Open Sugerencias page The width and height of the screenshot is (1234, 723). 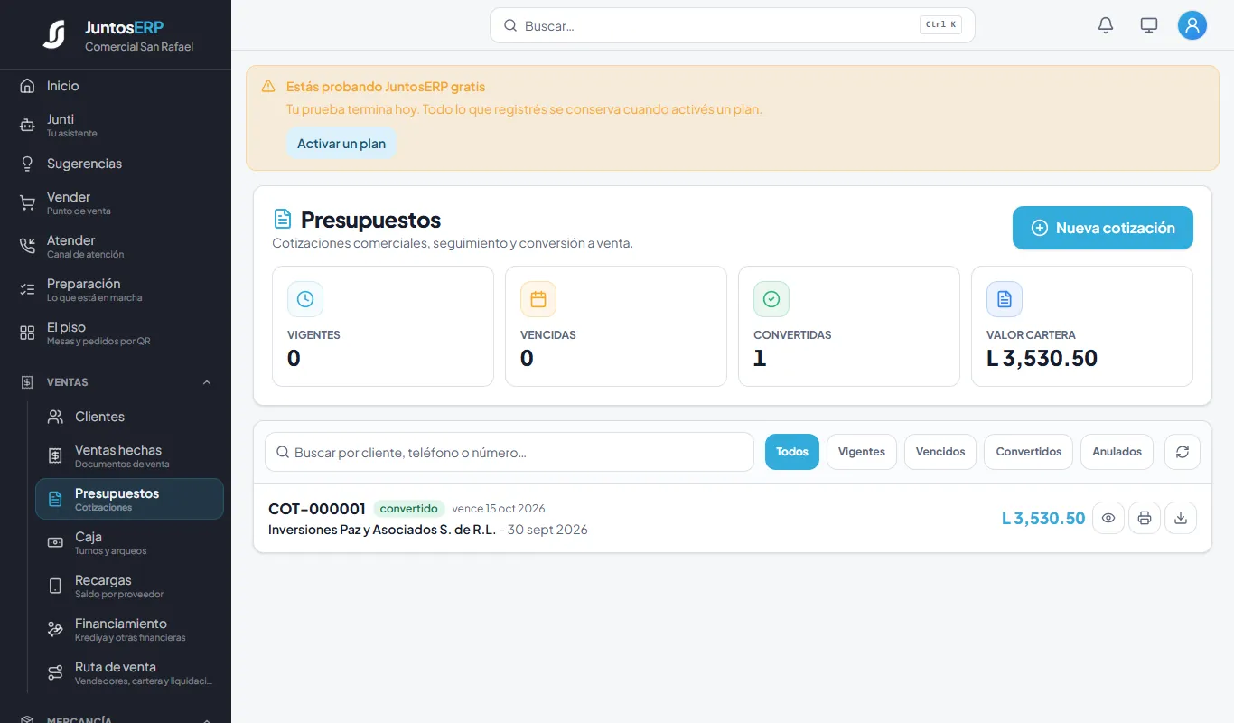pyautogui.click(x=116, y=164)
